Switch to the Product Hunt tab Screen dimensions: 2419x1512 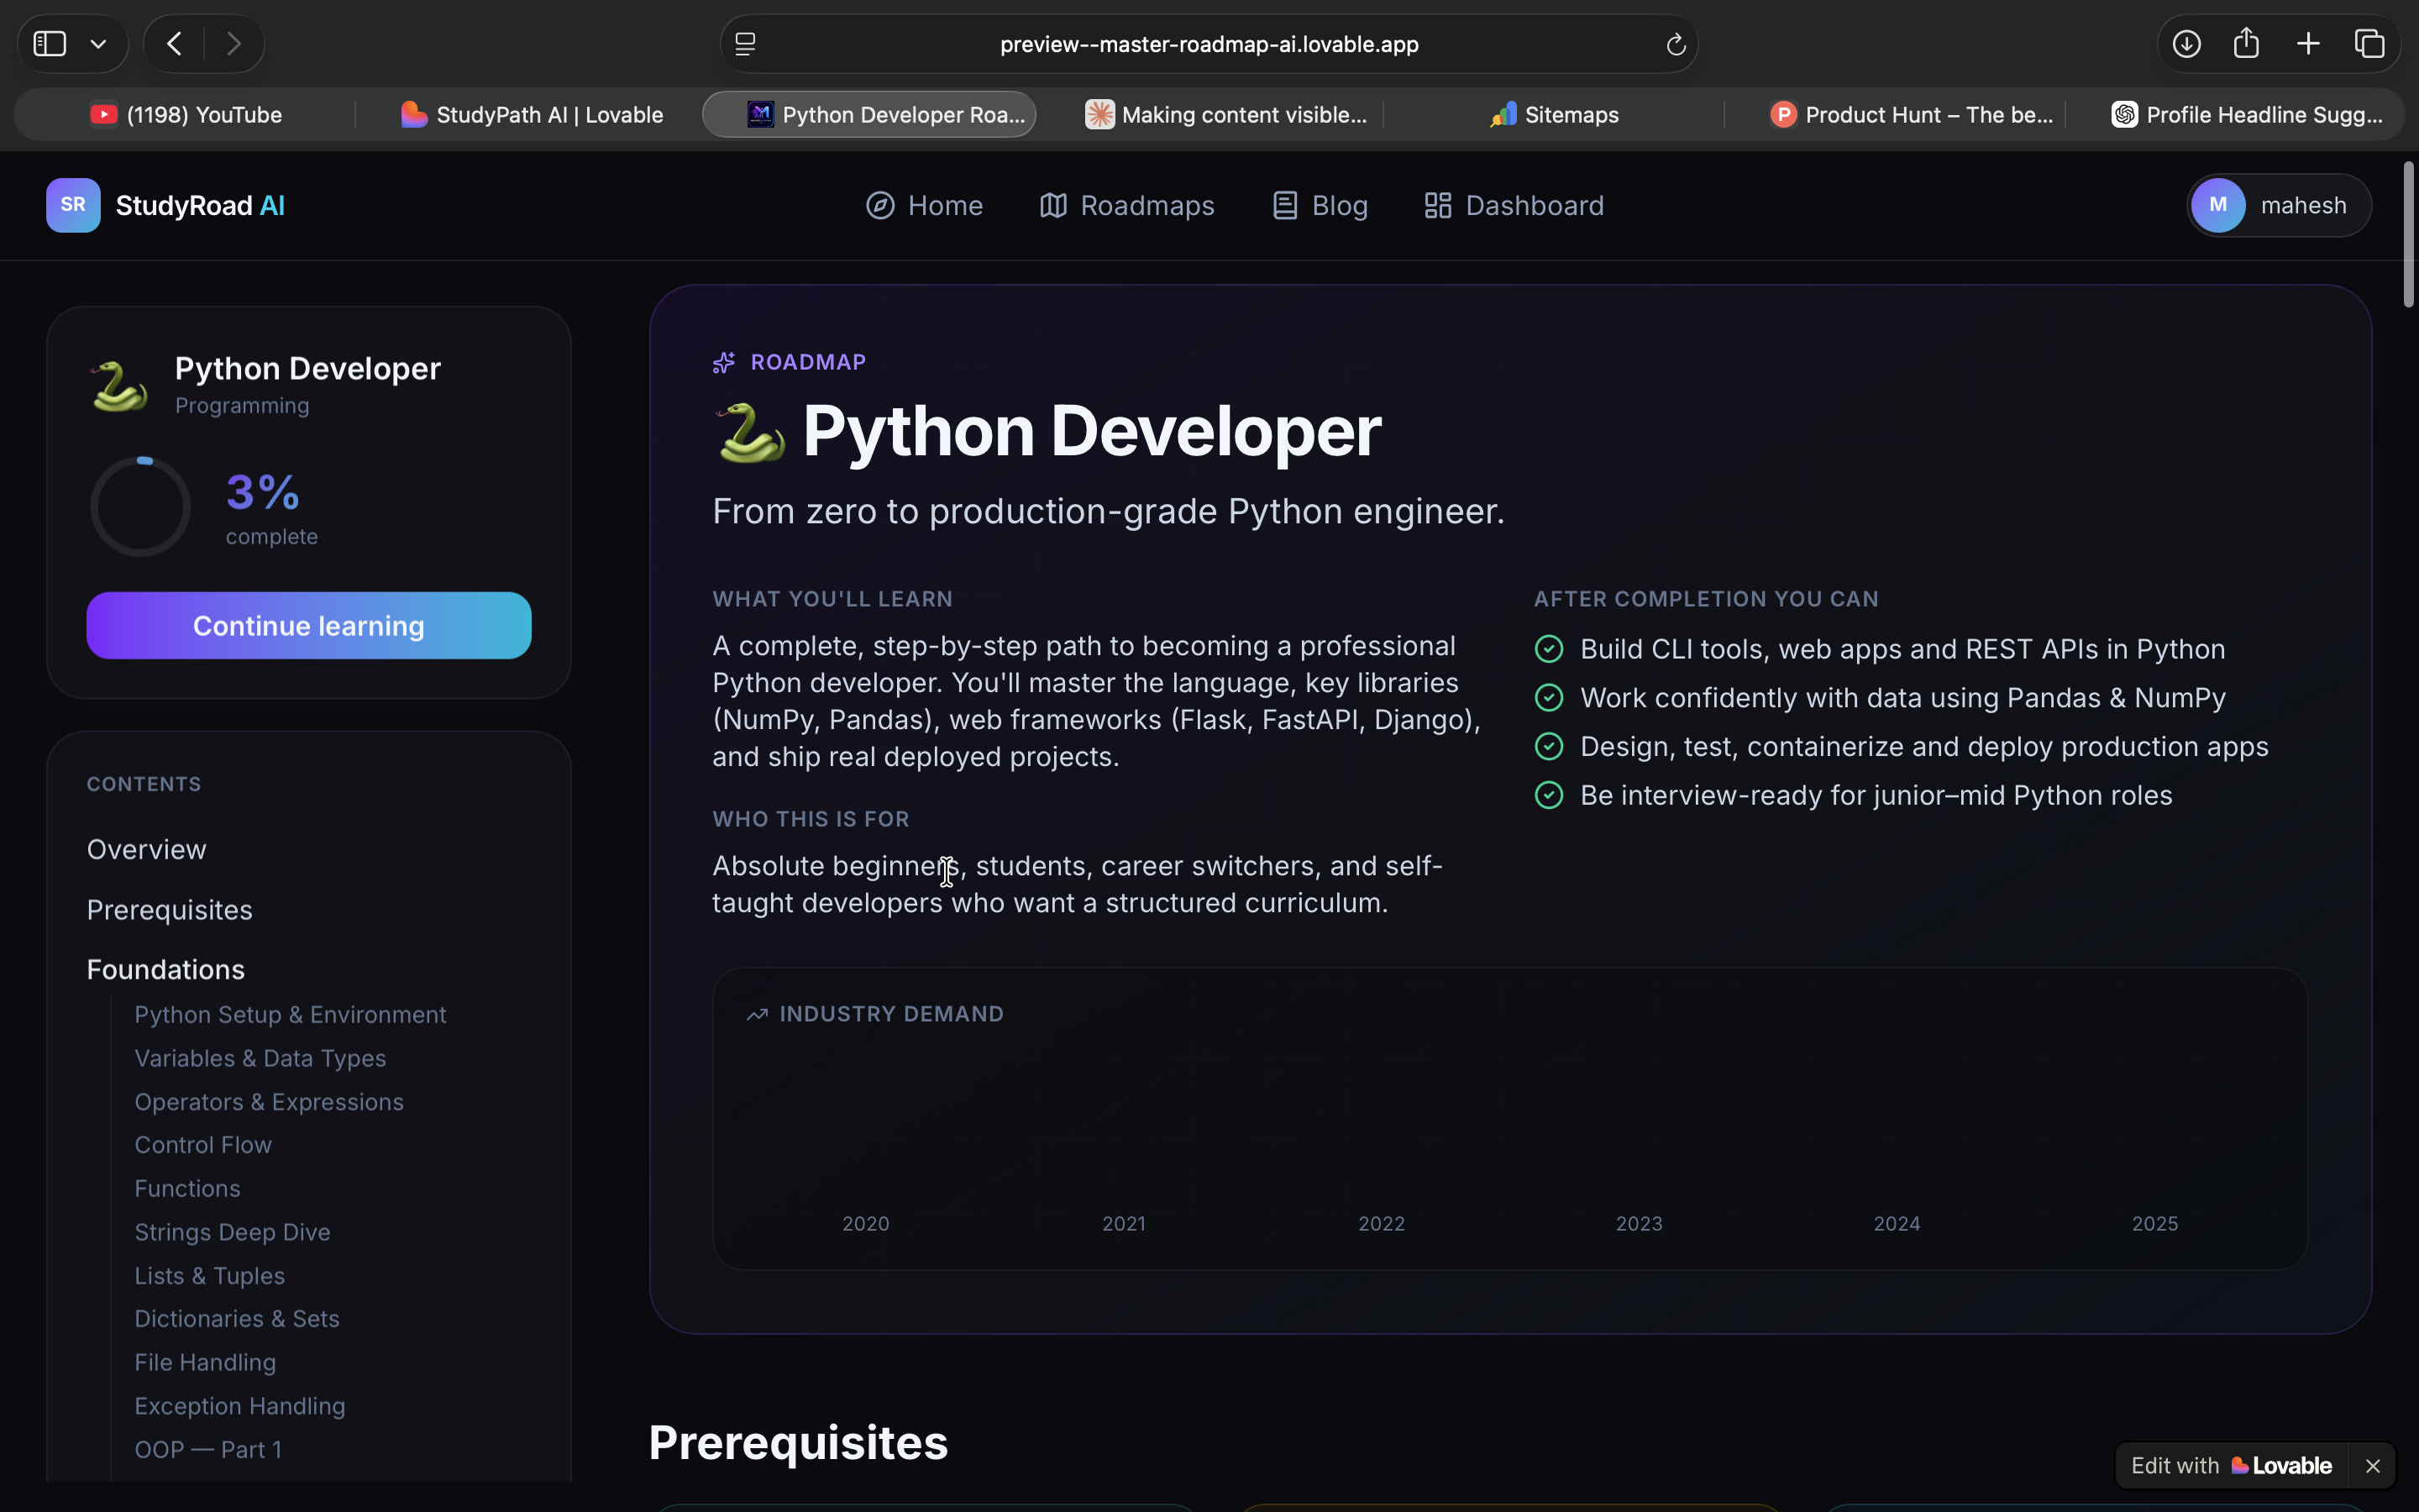[x=1910, y=115]
